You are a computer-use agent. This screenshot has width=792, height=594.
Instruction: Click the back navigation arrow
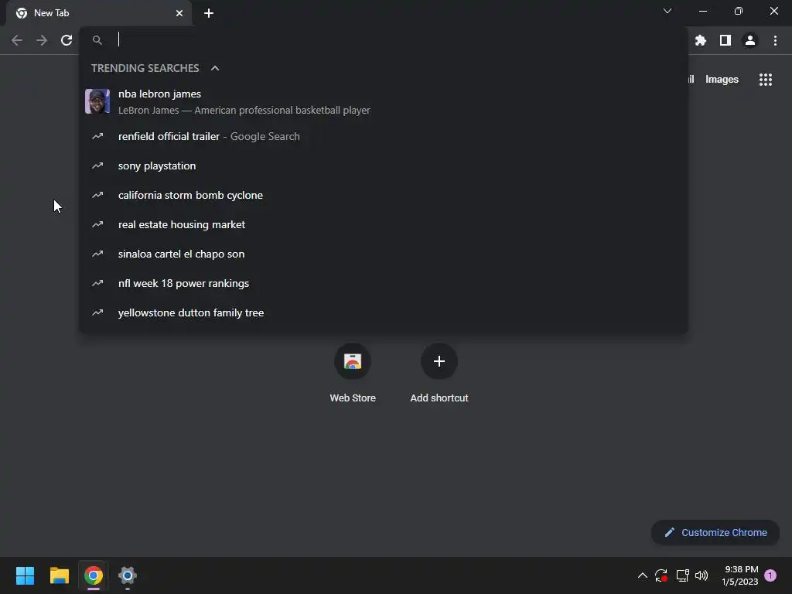(x=17, y=40)
